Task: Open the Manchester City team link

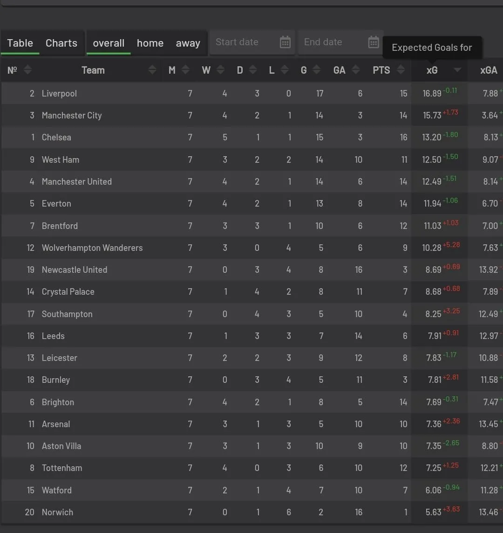Action: tap(72, 115)
